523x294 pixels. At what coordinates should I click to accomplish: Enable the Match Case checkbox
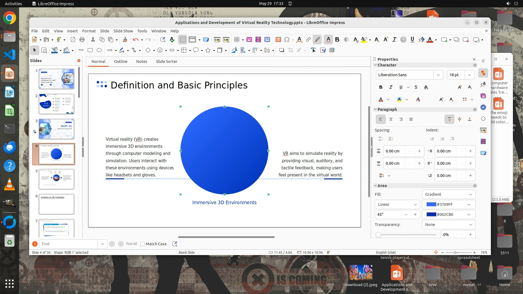coord(142,244)
